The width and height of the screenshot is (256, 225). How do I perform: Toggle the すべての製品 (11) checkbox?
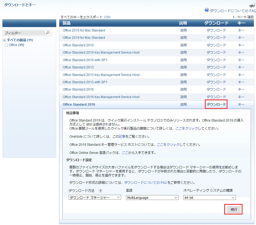5,40
